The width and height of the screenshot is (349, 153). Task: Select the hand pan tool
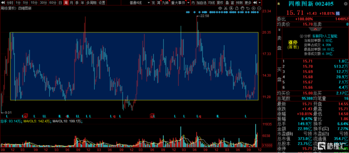(x=242, y=8)
